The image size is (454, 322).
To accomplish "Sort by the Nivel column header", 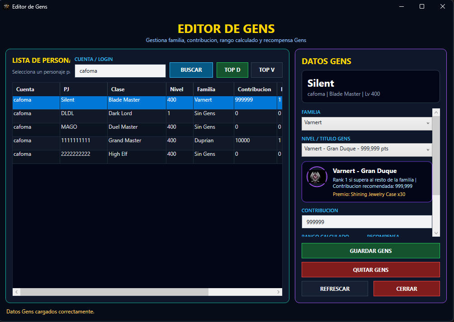I will pos(180,89).
